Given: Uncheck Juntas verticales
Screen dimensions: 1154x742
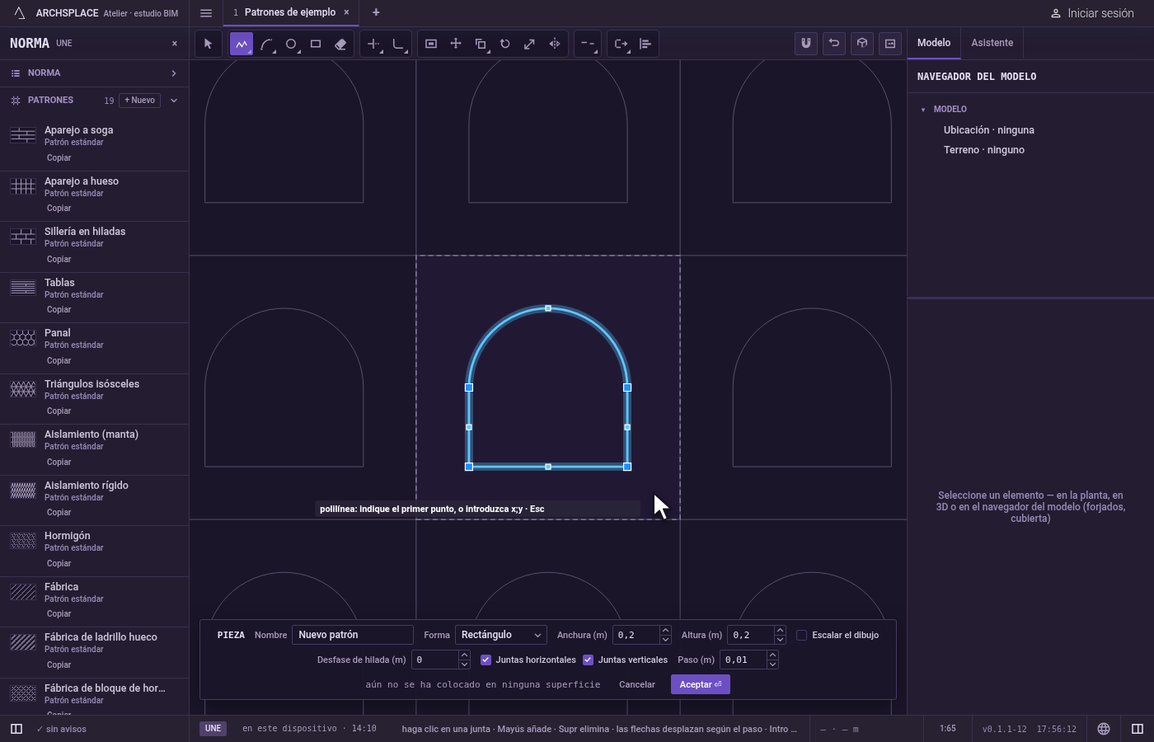Looking at the screenshot, I should click(589, 660).
